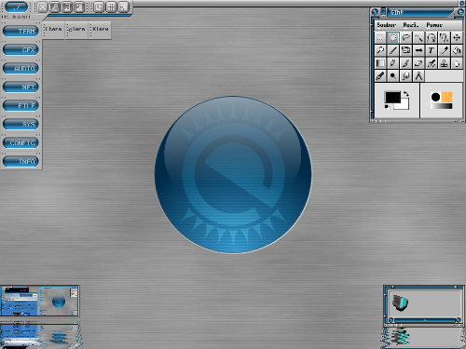Image resolution: width=466 pixels, height=349 pixels.
Task: Open the Pomoc menu in GIMP
Action: pos(434,25)
